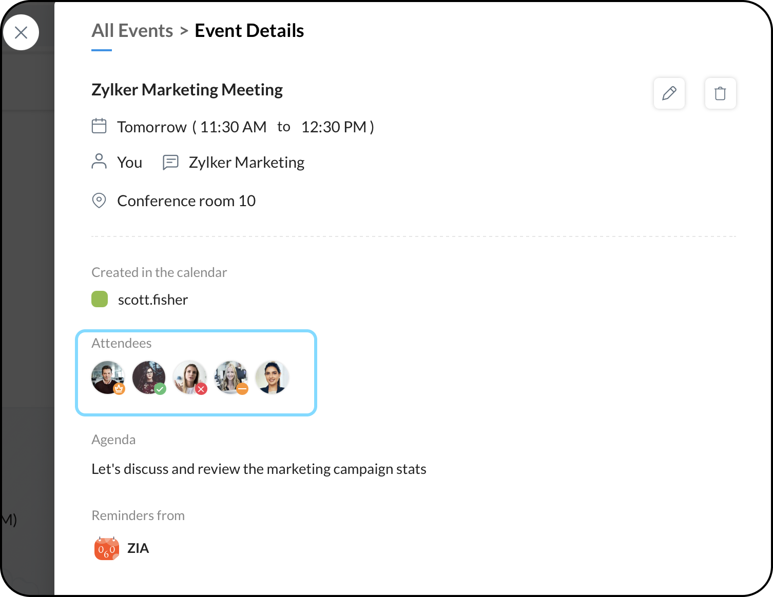The image size is (773, 597).
Task: Click the Zylker Marketing channel name
Action: (x=246, y=163)
